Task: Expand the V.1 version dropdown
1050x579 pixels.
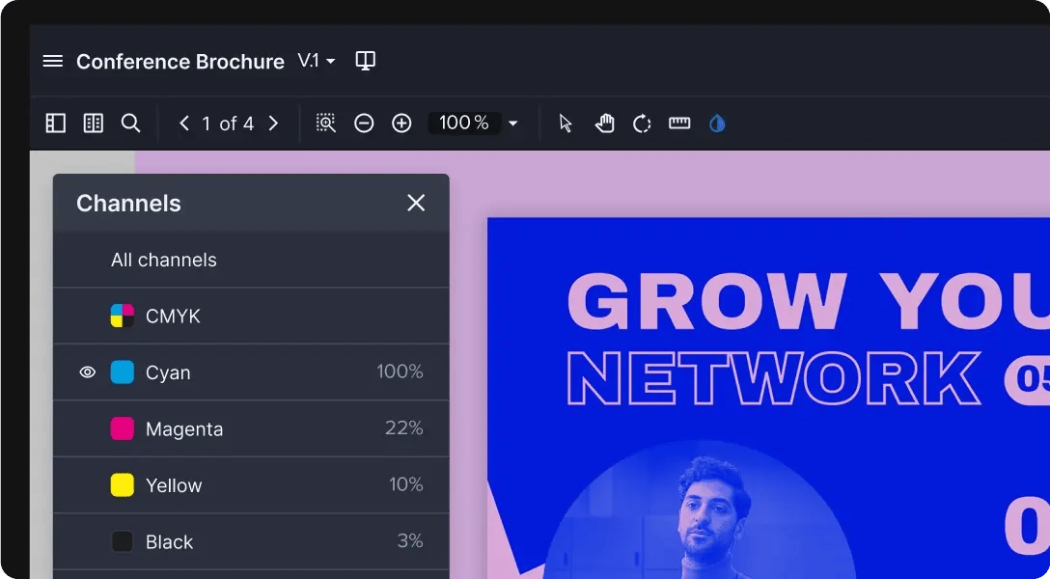Action: (x=317, y=62)
